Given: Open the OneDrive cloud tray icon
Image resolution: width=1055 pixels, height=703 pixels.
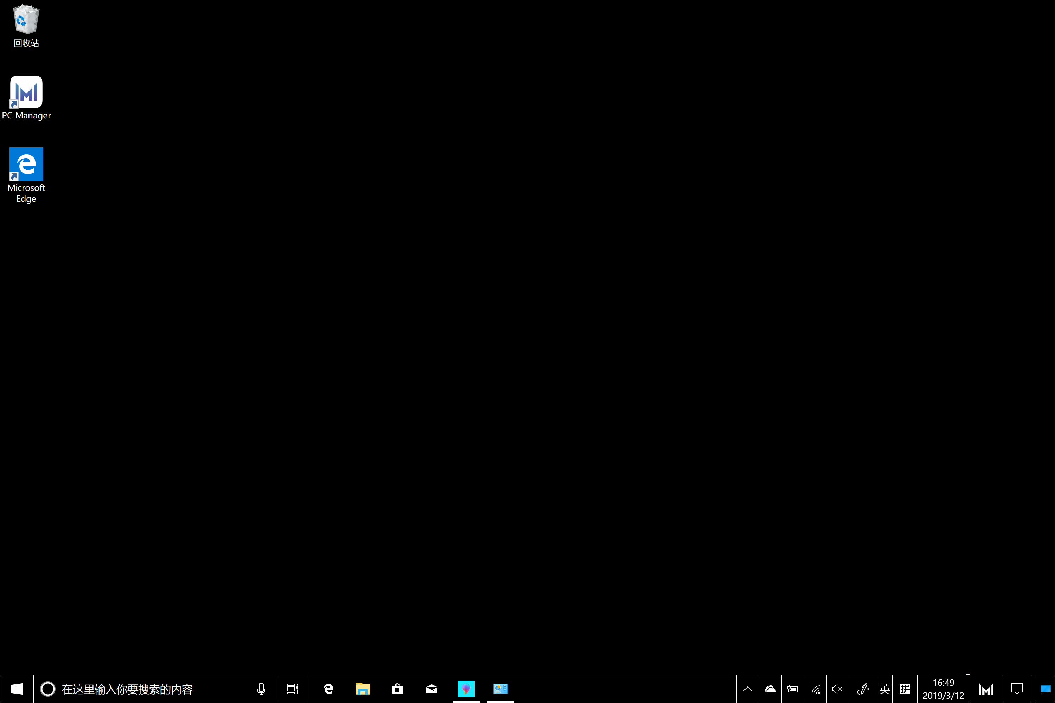Looking at the screenshot, I should pos(770,689).
